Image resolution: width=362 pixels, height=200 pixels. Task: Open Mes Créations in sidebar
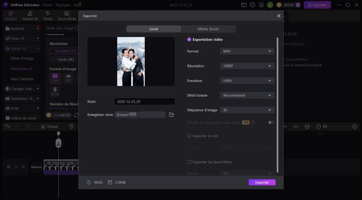tap(22, 79)
